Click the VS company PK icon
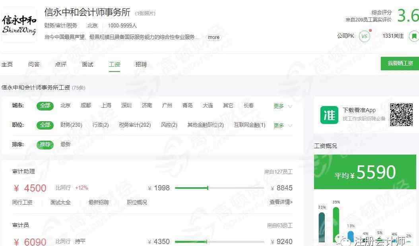The image size is (419, 246). [x=365, y=36]
